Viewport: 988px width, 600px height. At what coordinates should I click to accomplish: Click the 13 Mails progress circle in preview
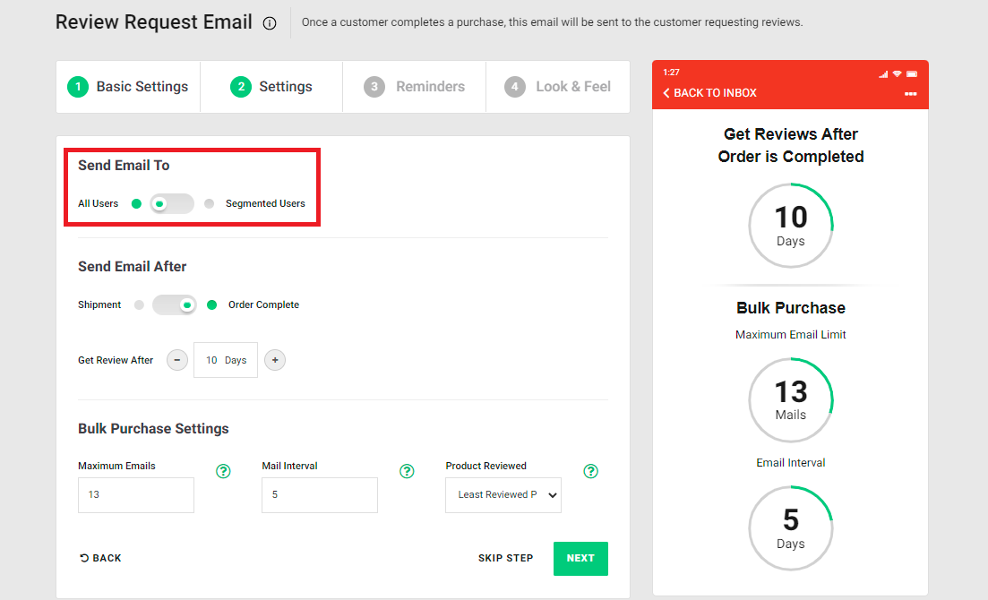(791, 400)
